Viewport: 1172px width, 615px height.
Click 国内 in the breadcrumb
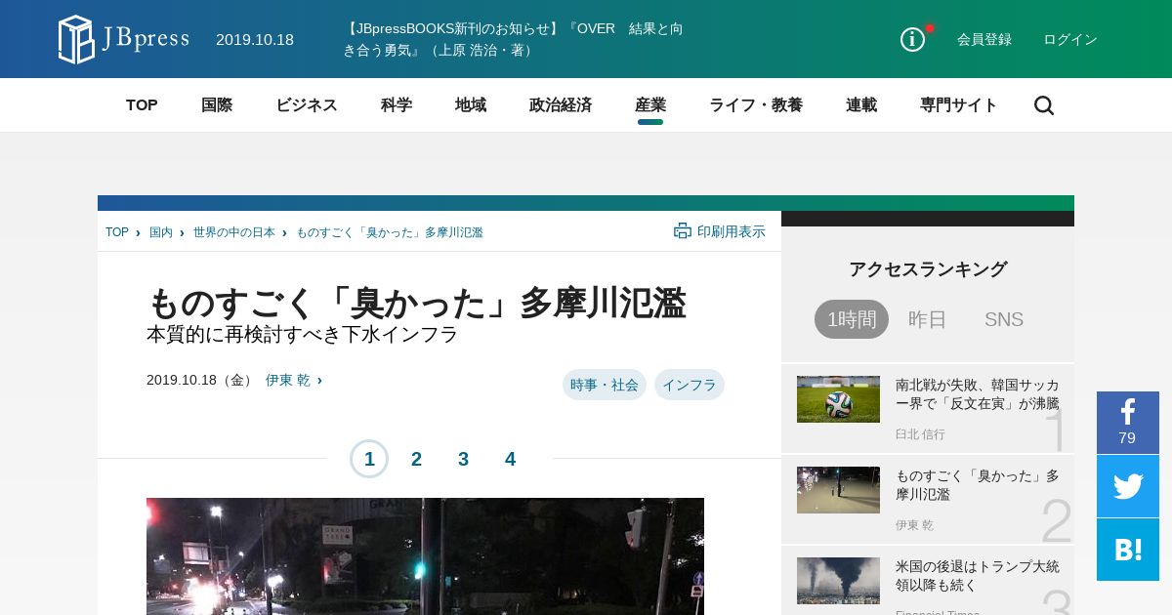pos(161,232)
